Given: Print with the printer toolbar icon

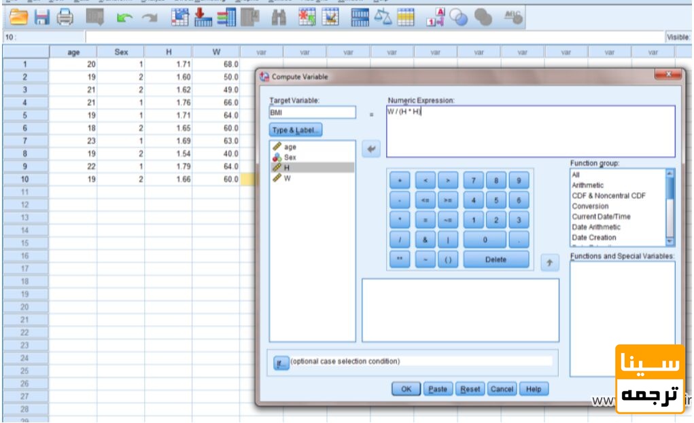Looking at the screenshot, I should coord(65,17).
